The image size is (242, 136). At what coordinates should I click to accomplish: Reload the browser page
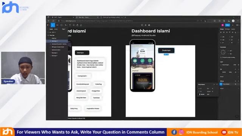tap(53, 21)
